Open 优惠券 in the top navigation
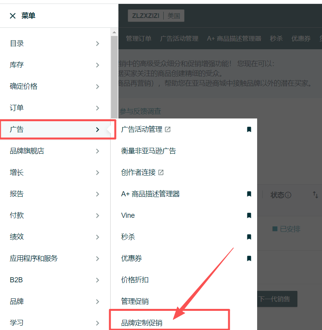 (301, 39)
